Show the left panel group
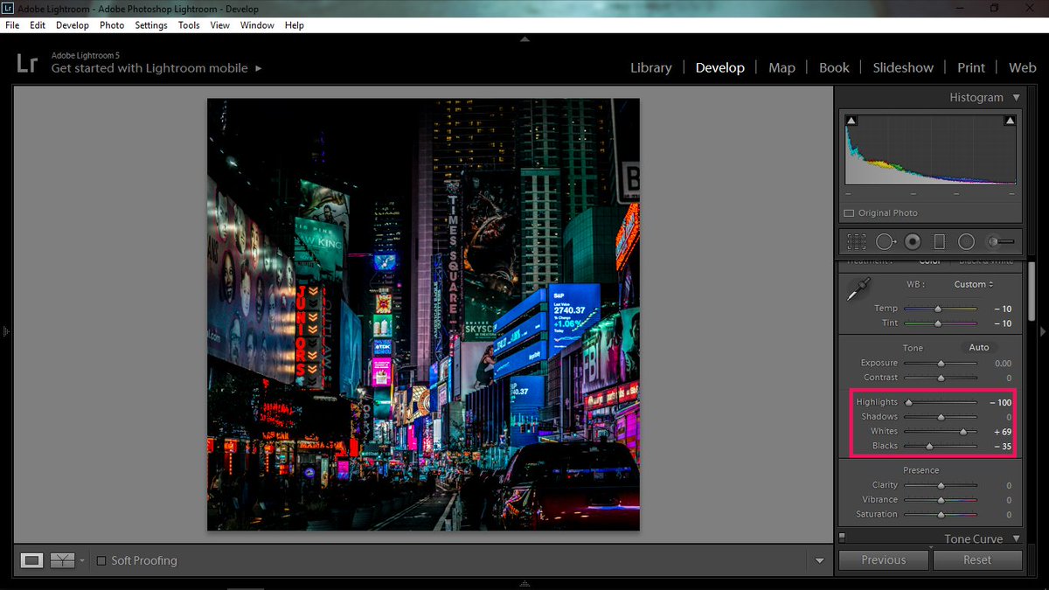1049x590 pixels. [x=5, y=332]
